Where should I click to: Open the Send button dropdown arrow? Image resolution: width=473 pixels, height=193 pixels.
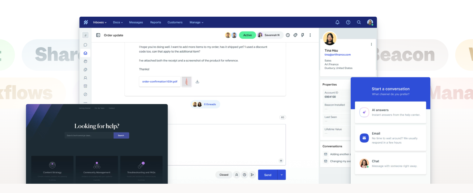click(281, 175)
